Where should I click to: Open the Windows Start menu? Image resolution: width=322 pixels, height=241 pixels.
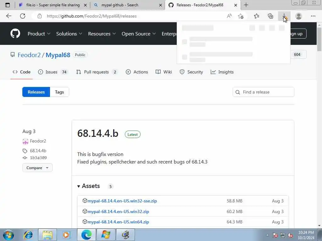(x=8, y=235)
